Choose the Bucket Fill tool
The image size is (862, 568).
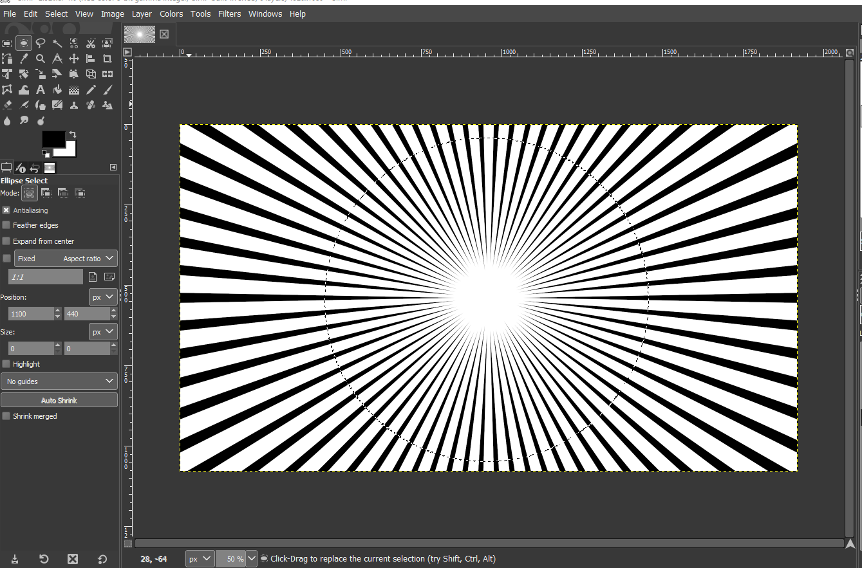coord(57,90)
